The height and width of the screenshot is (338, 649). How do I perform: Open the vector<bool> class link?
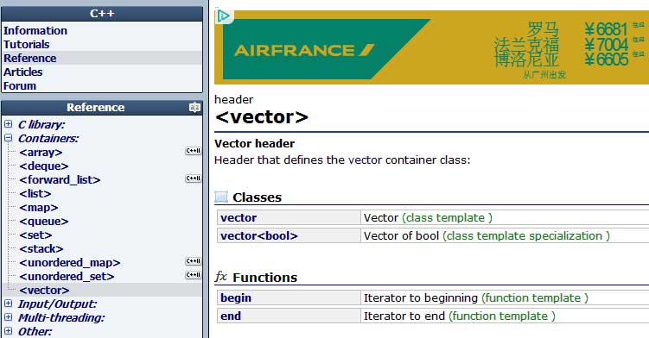pos(259,236)
